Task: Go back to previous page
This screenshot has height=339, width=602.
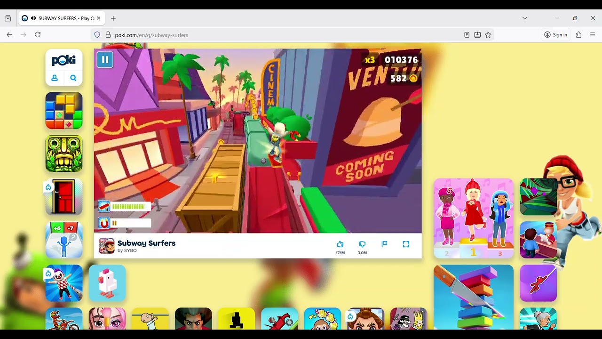Action: pyautogui.click(x=9, y=35)
